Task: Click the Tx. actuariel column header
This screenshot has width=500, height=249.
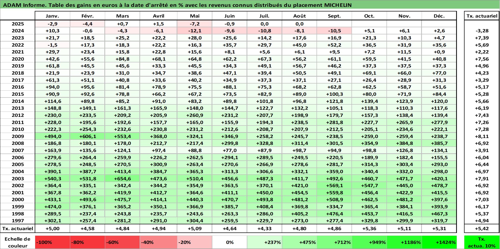Action: 482,16
